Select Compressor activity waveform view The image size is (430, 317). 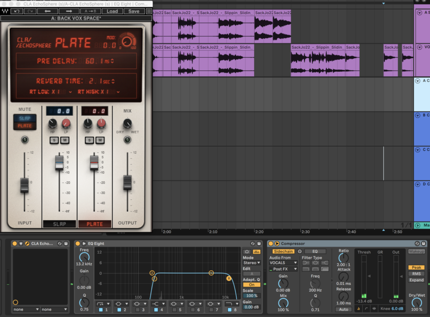pyautogui.click(x=374, y=309)
